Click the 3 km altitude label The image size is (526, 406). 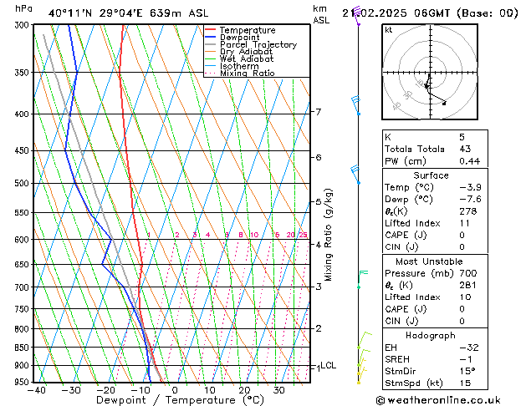point(318,287)
